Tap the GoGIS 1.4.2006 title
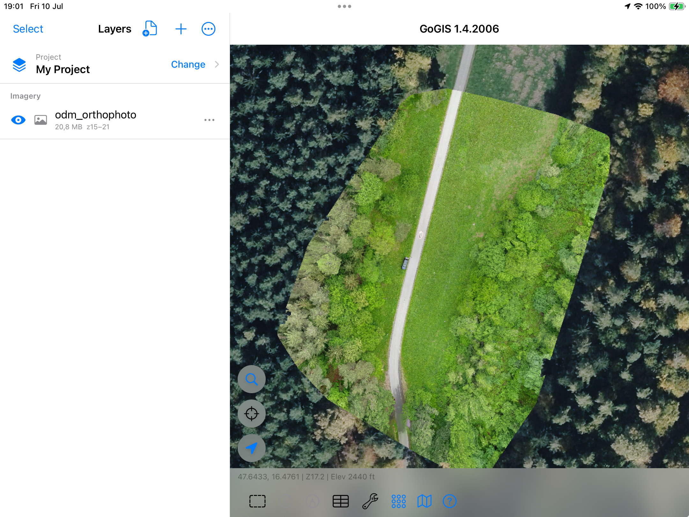 pos(459,29)
